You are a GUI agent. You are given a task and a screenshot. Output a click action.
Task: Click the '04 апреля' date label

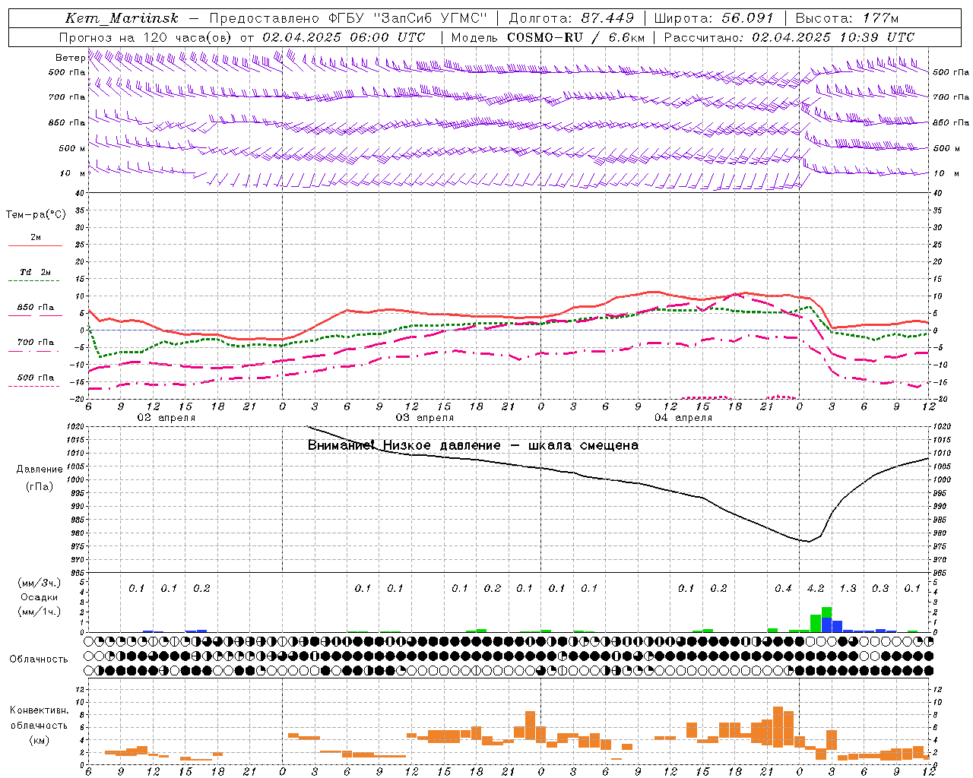click(683, 418)
